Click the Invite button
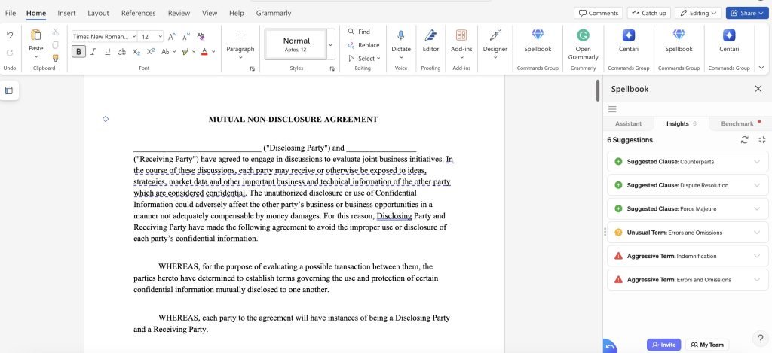This screenshot has width=772, height=353. 663,345
